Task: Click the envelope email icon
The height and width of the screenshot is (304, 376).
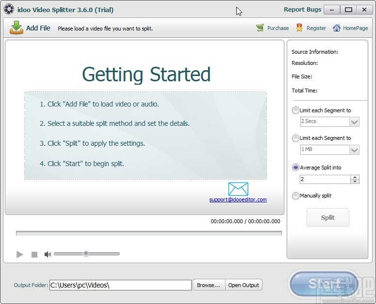Action: pos(238,189)
